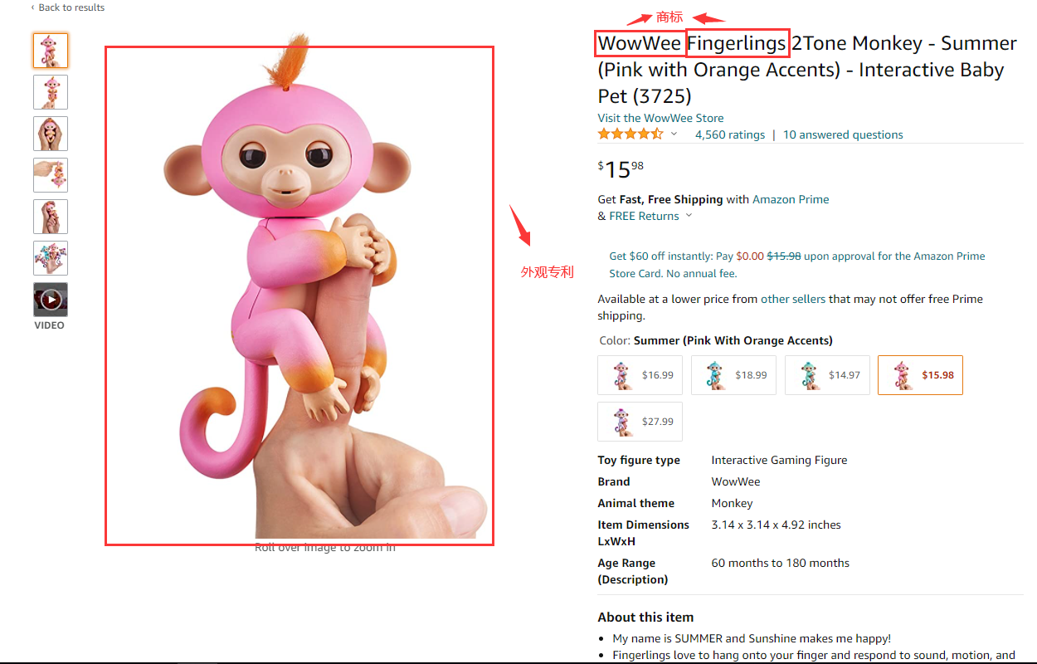Click the main pink monkey product image

[x=299, y=295]
